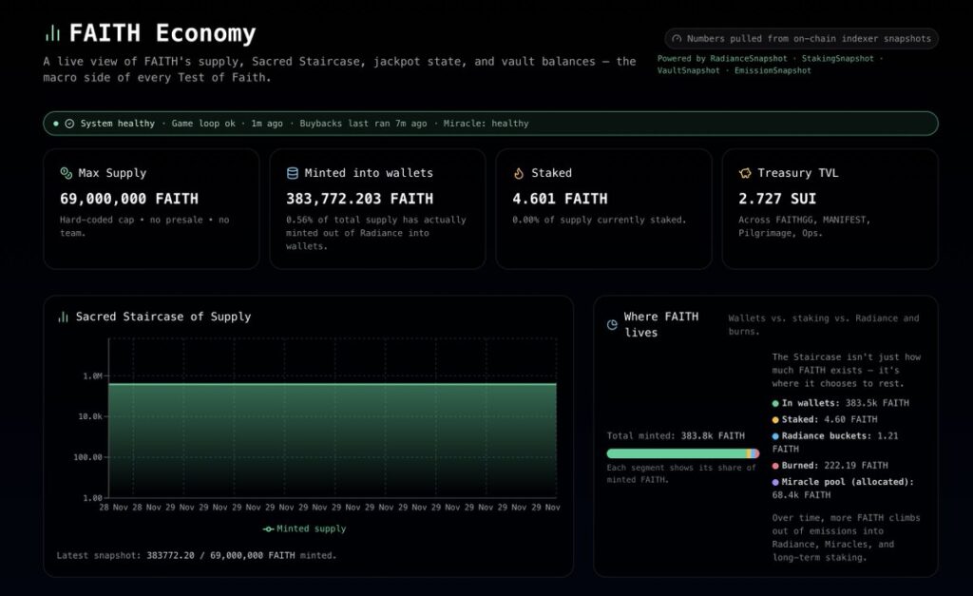Screen dimensions: 973x596
Task: Open the VaultSnapshot link
Action: tap(689, 70)
